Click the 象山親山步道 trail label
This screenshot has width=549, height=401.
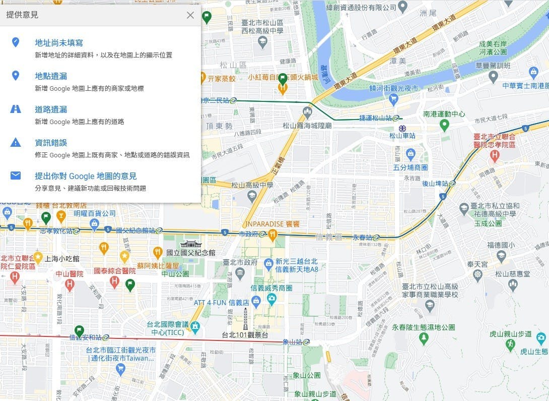click(315, 394)
